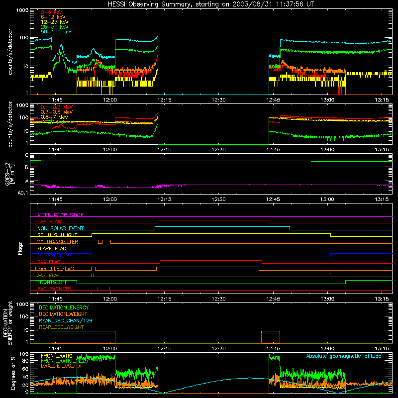Select the SAA_FLAG label
398x398 pixels.
(49, 262)
